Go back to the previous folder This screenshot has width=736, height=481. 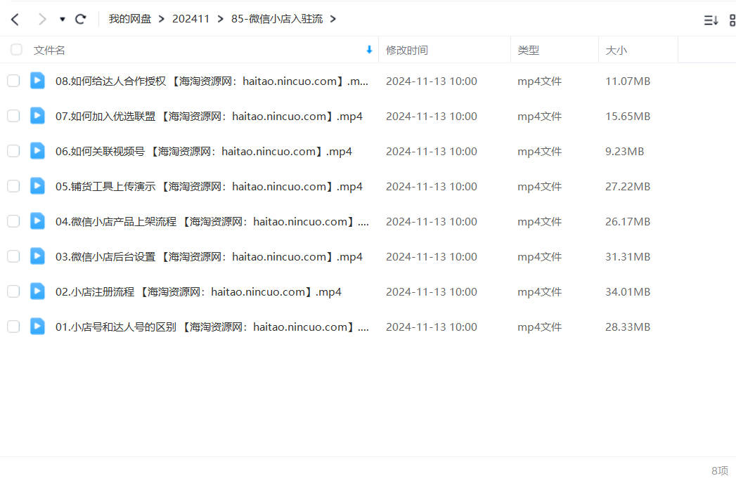[x=15, y=19]
